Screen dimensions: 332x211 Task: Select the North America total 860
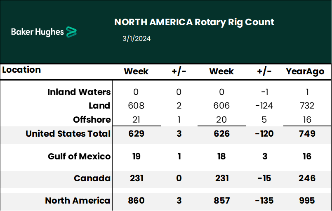(136, 201)
